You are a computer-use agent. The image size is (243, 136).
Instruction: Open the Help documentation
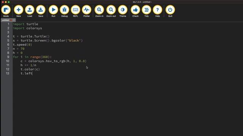[x=158, y=11]
